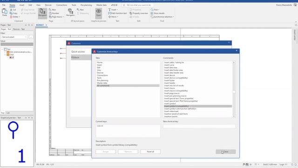Expand Synchronize selection dropdown arrow
298x168 pixels.
click(x=173, y=17)
